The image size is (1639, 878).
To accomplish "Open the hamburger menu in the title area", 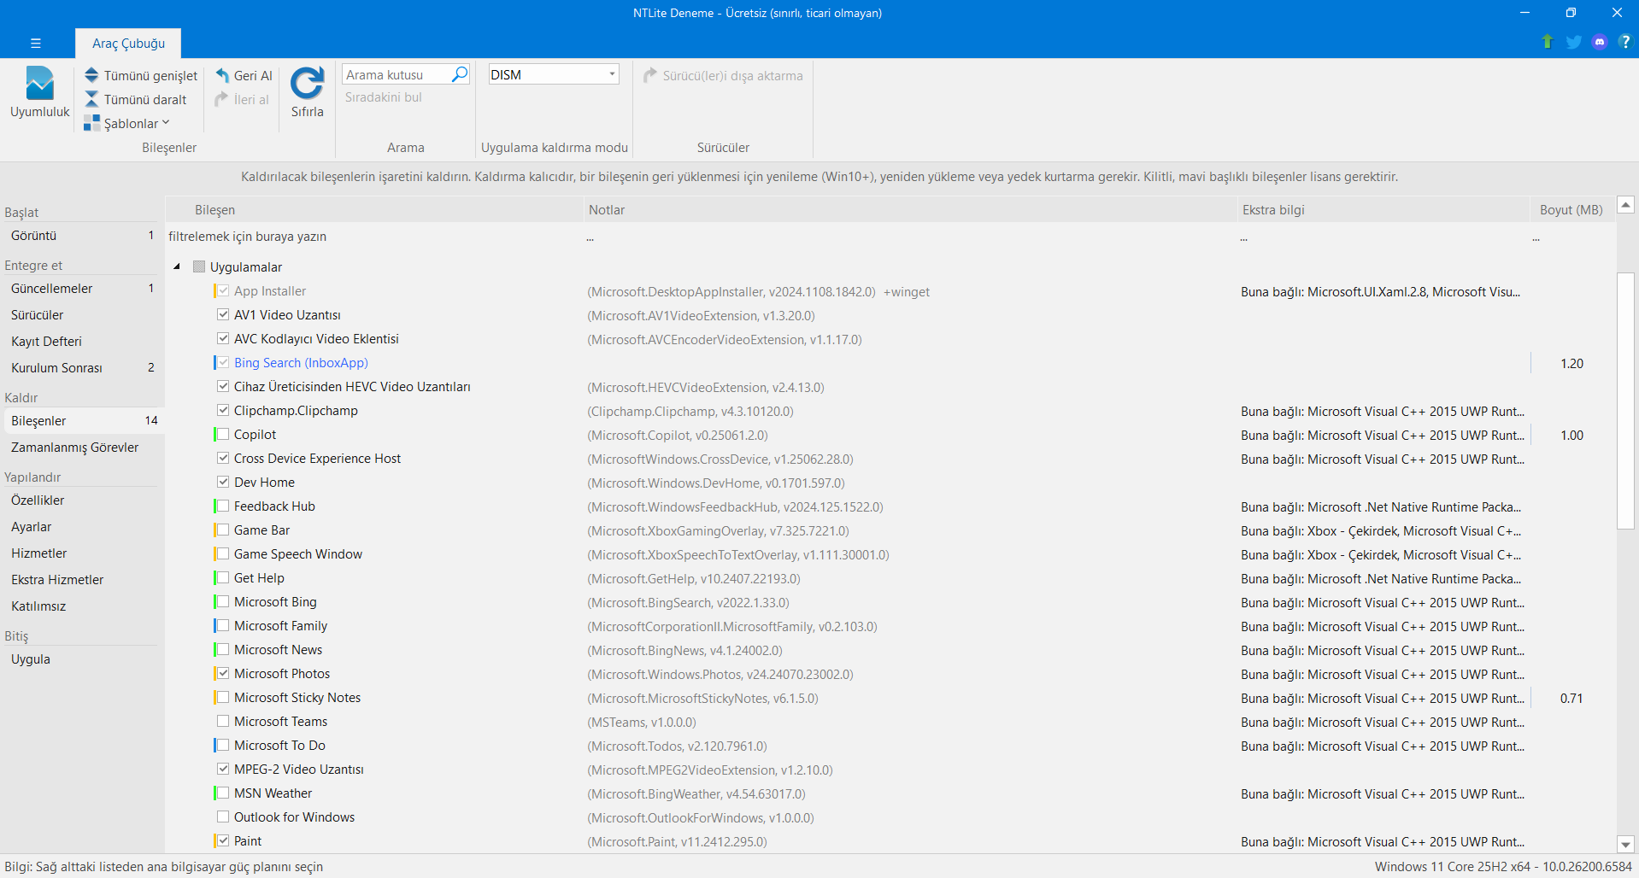I will click(x=35, y=43).
